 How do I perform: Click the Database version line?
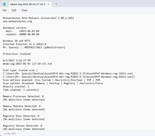(x=15, y=28)
